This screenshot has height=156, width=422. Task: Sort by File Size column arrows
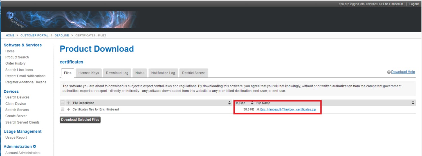[252, 103]
